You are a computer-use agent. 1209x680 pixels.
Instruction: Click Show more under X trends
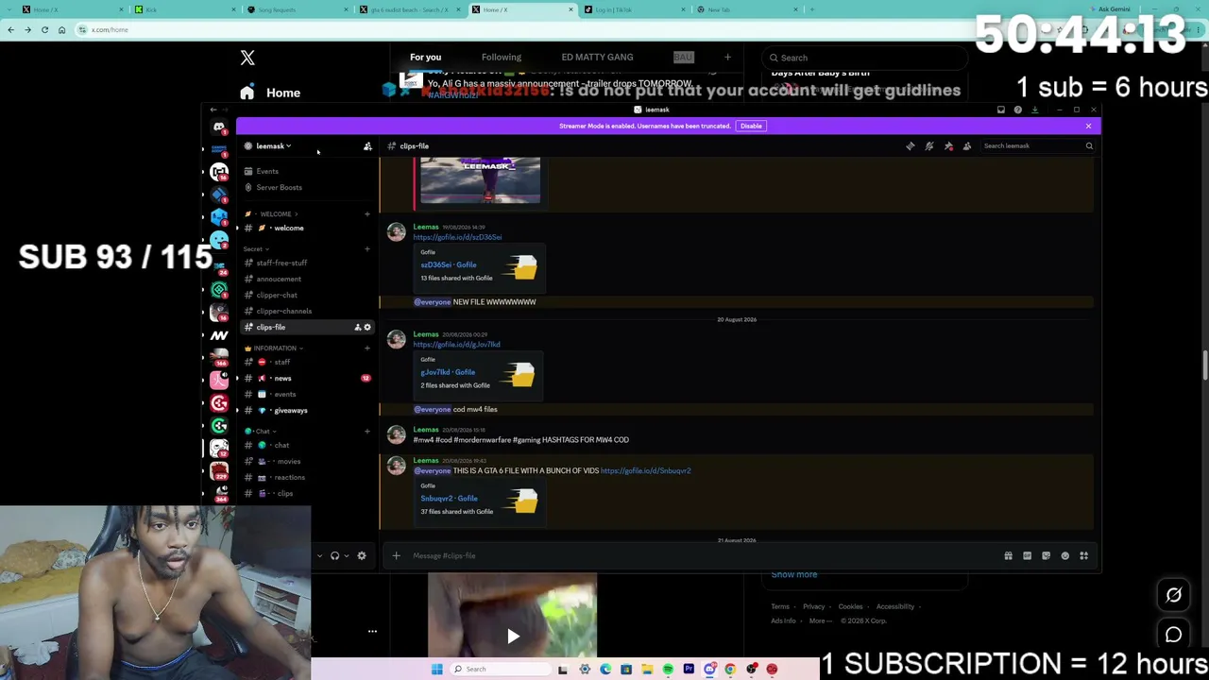click(793, 575)
